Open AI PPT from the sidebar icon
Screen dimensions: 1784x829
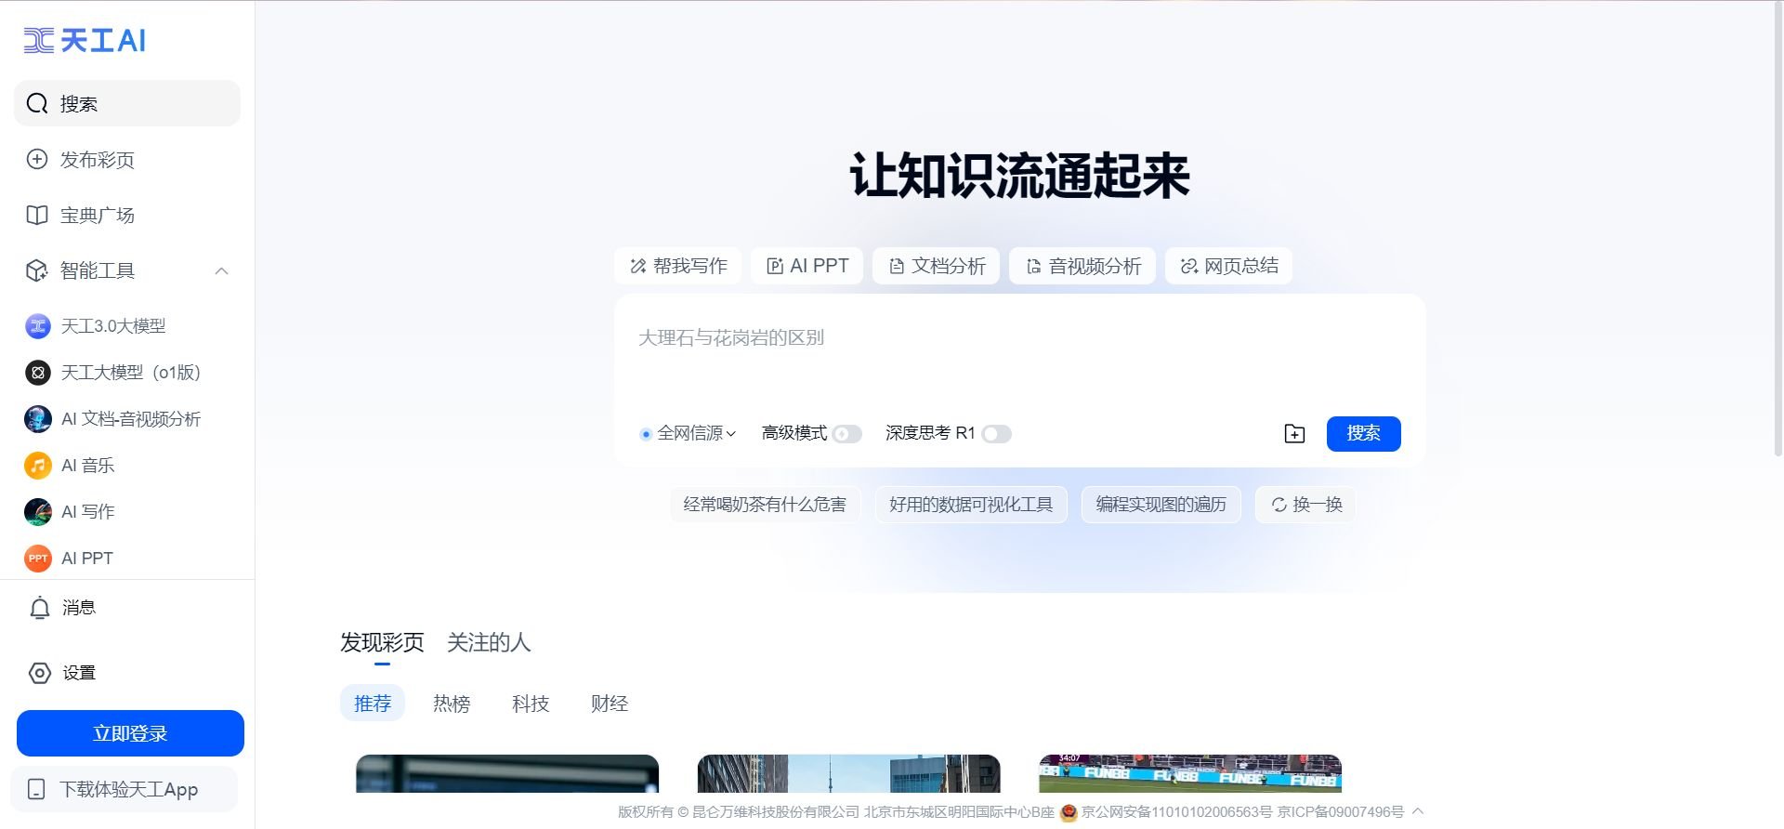pyautogui.click(x=37, y=559)
